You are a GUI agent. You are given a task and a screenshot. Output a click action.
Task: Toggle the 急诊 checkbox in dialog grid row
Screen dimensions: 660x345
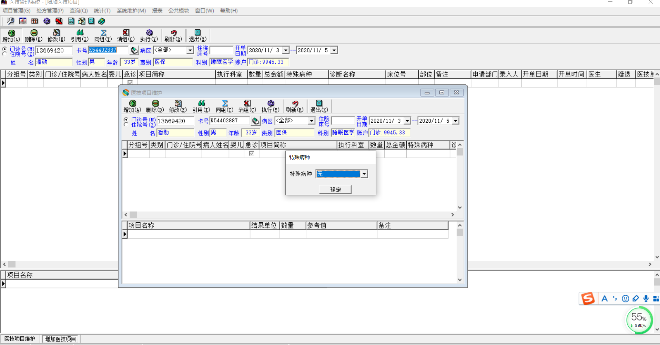tap(252, 153)
